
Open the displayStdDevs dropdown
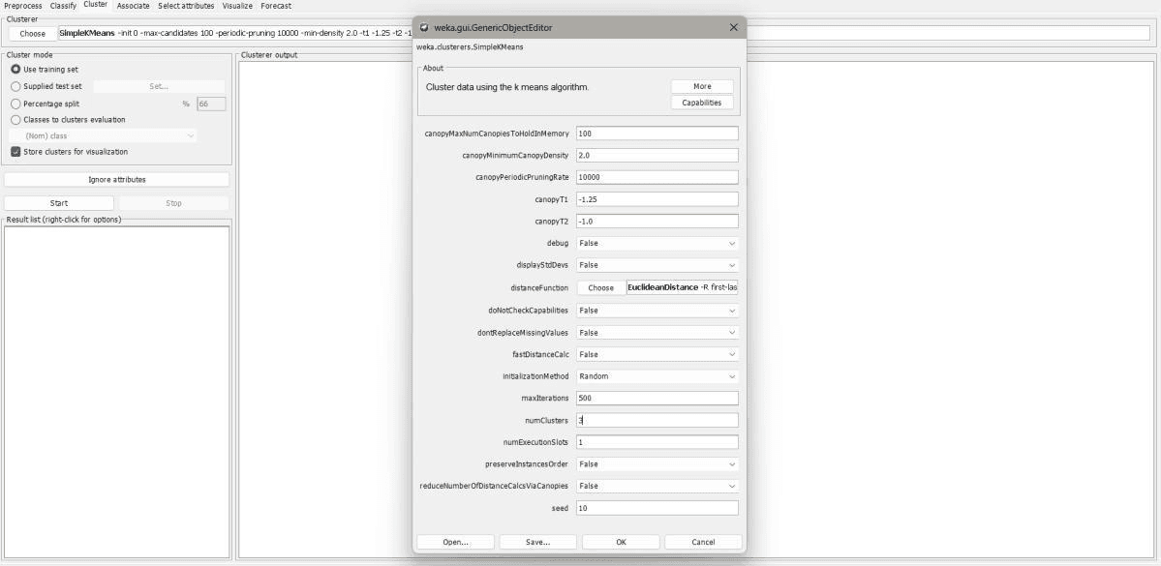(657, 265)
